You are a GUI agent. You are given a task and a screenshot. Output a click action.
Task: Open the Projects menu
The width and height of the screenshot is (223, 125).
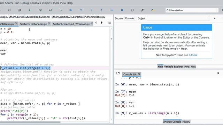47,3
